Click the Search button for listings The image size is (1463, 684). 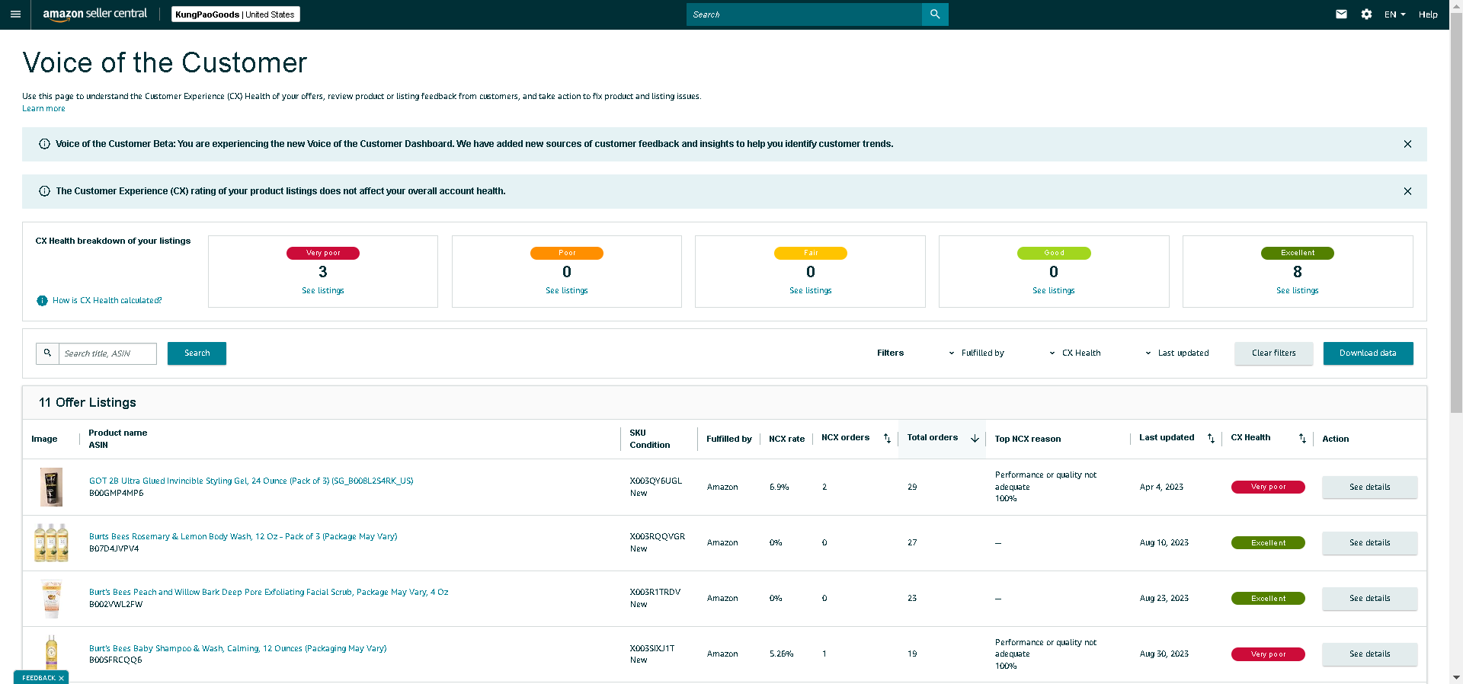coord(197,353)
